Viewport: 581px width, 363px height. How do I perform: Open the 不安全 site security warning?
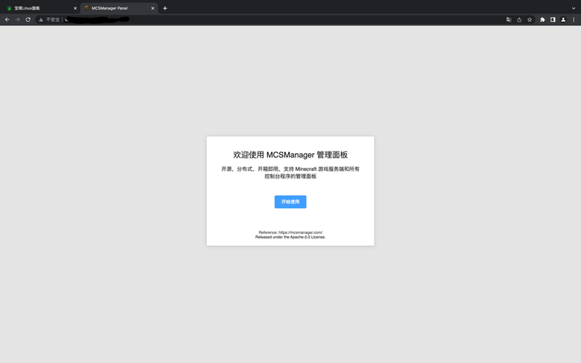pos(49,19)
